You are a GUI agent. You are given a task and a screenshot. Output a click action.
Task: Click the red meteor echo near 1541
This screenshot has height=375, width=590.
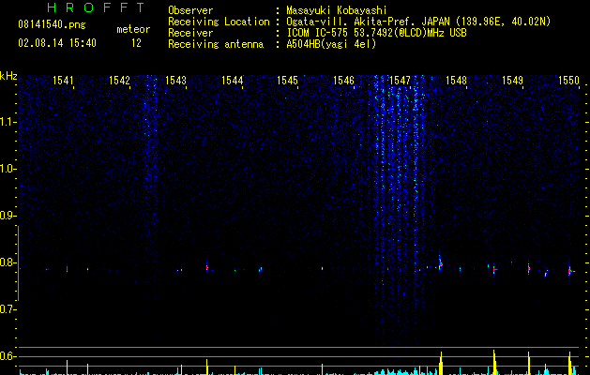(67, 269)
